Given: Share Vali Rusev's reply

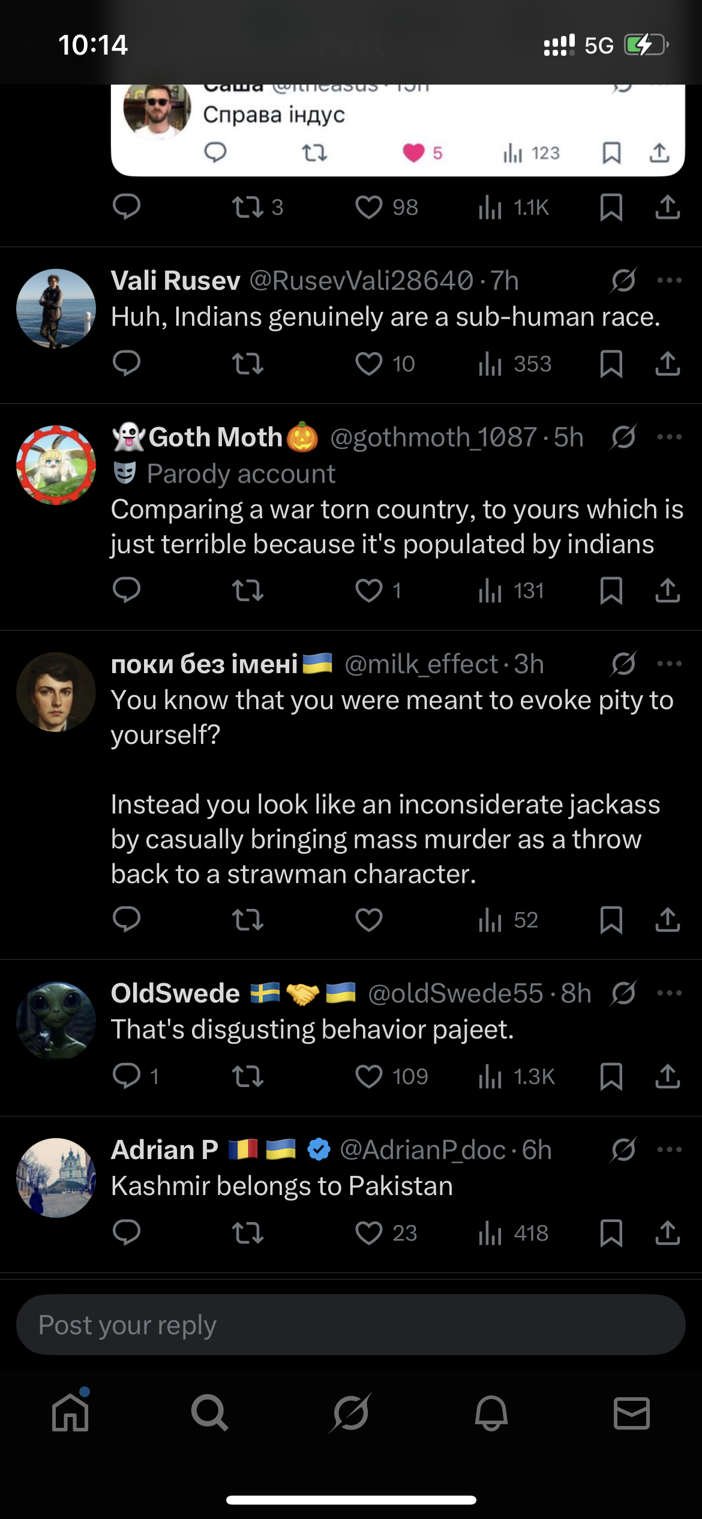Looking at the screenshot, I should [x=667, y=364].
